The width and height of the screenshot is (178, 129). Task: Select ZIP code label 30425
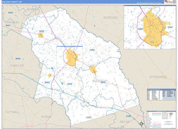point(11,13)
